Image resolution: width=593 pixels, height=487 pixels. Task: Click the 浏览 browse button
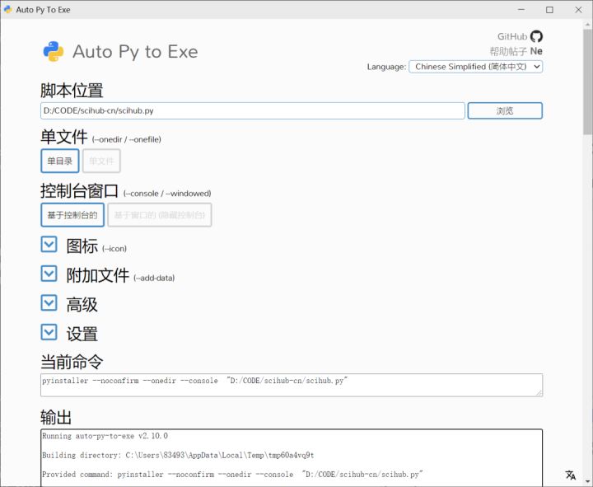(505, 111)
